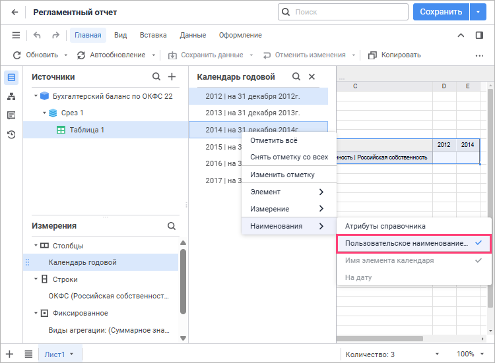This screenshot has height=363, width=495.
Task: Close the Календарь годовой panel
Action: (x=312, y=76)
